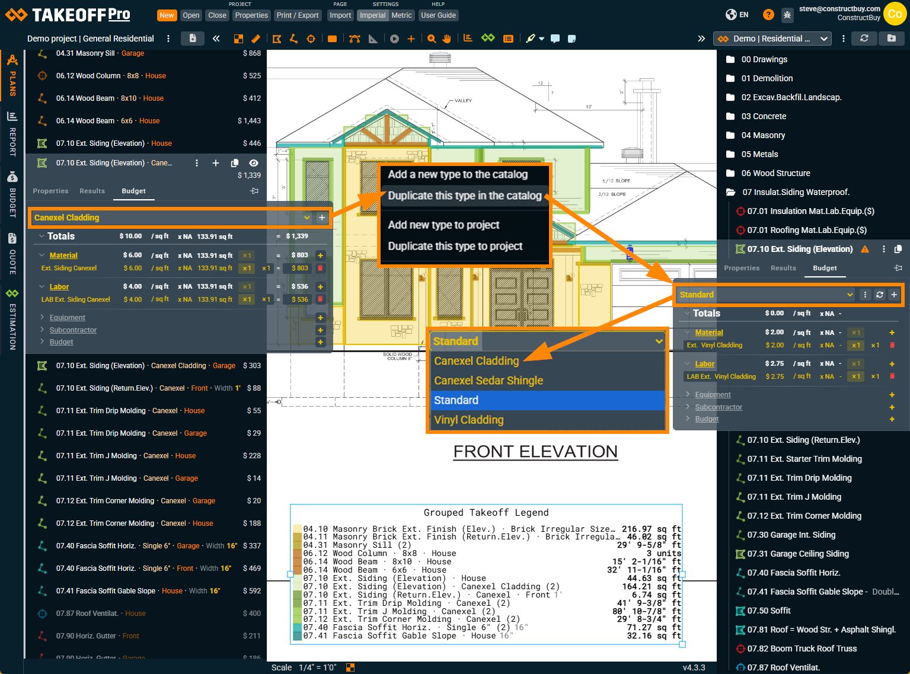Collapse the Material section chevron in left budget
The image size is (910, 674).
pyautogui.click(x=42, y=255)
